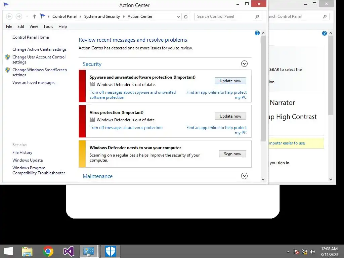Show hidden tray icons arrow

point(288,252)
